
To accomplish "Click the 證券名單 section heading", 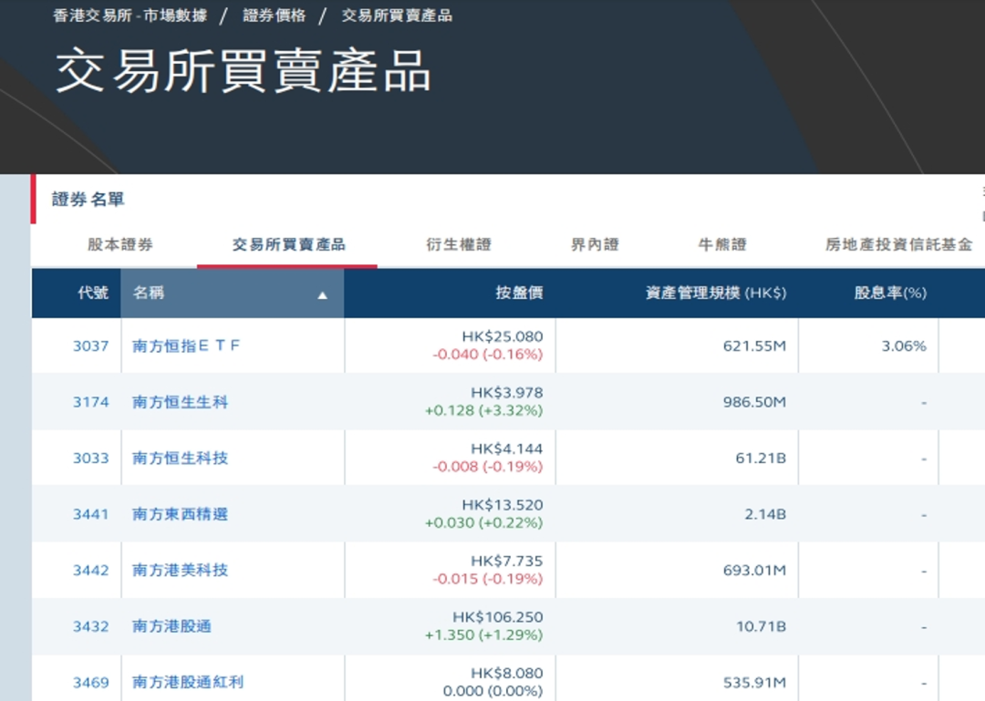I will [88, 199].
